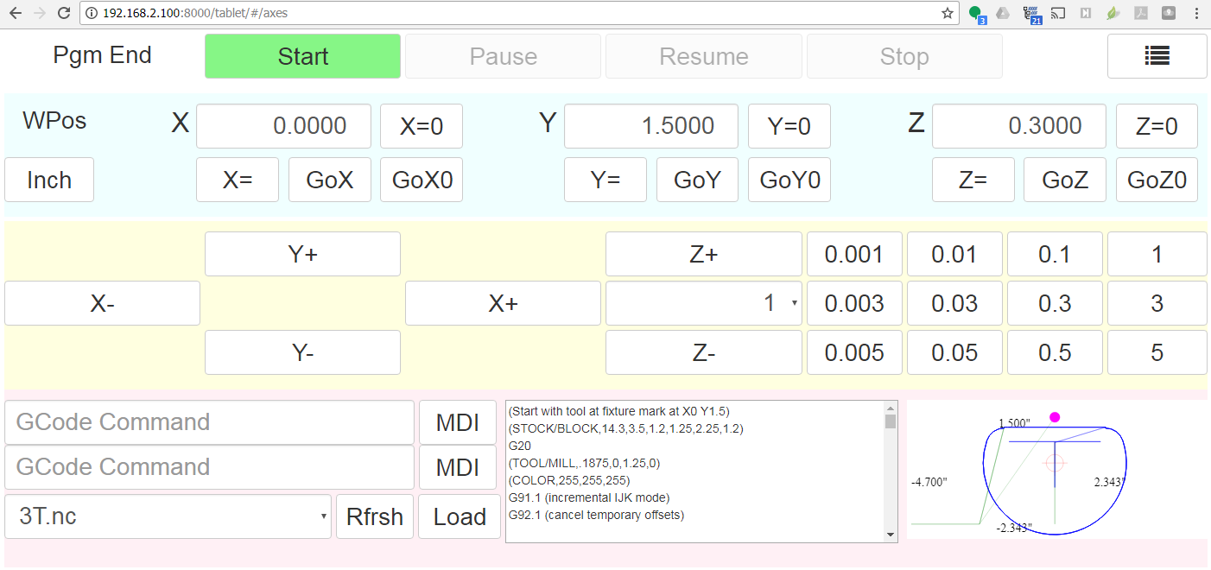
Task: Click the GCode Command input field
Action: click(209, 421)
